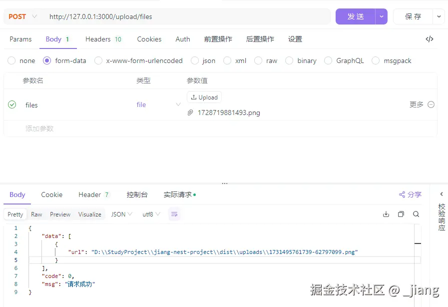Click the 保存 save button
This screenshot has width=448, height=307.
click(413, 16)
